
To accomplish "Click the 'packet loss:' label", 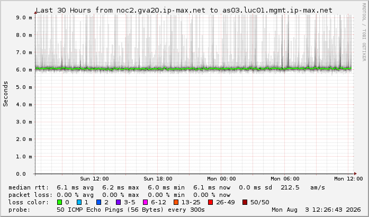I will click(31, 195).
